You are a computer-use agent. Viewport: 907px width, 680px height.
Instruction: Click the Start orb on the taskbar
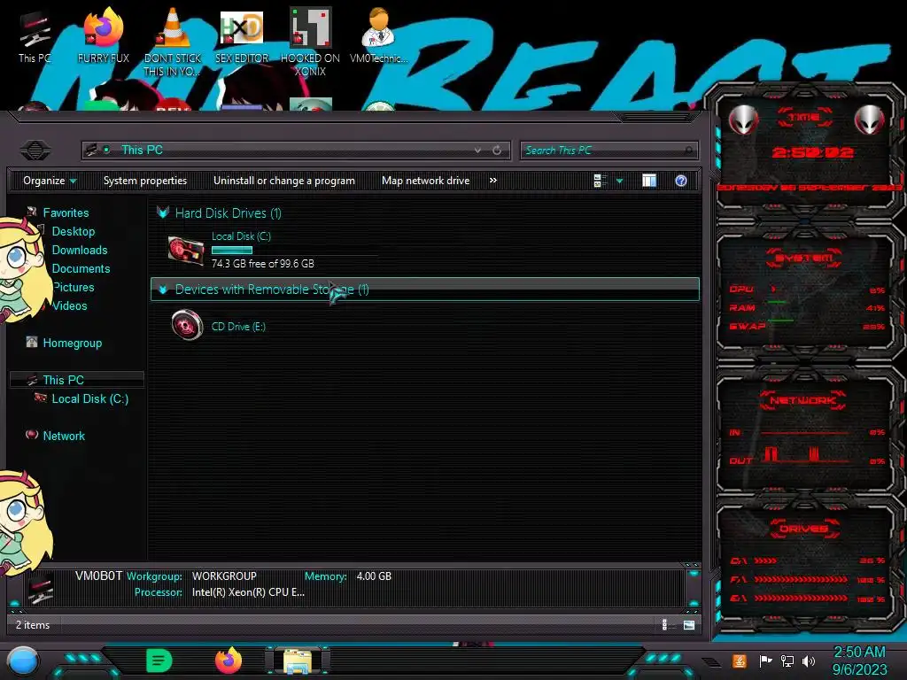22,661
